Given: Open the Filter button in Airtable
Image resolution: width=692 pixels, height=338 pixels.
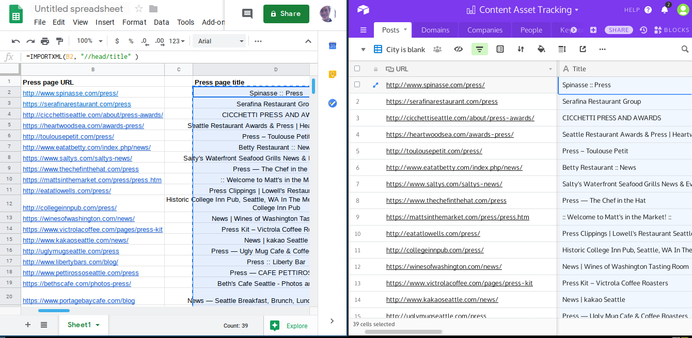Looking at the screenshot, I should [480, 49].
